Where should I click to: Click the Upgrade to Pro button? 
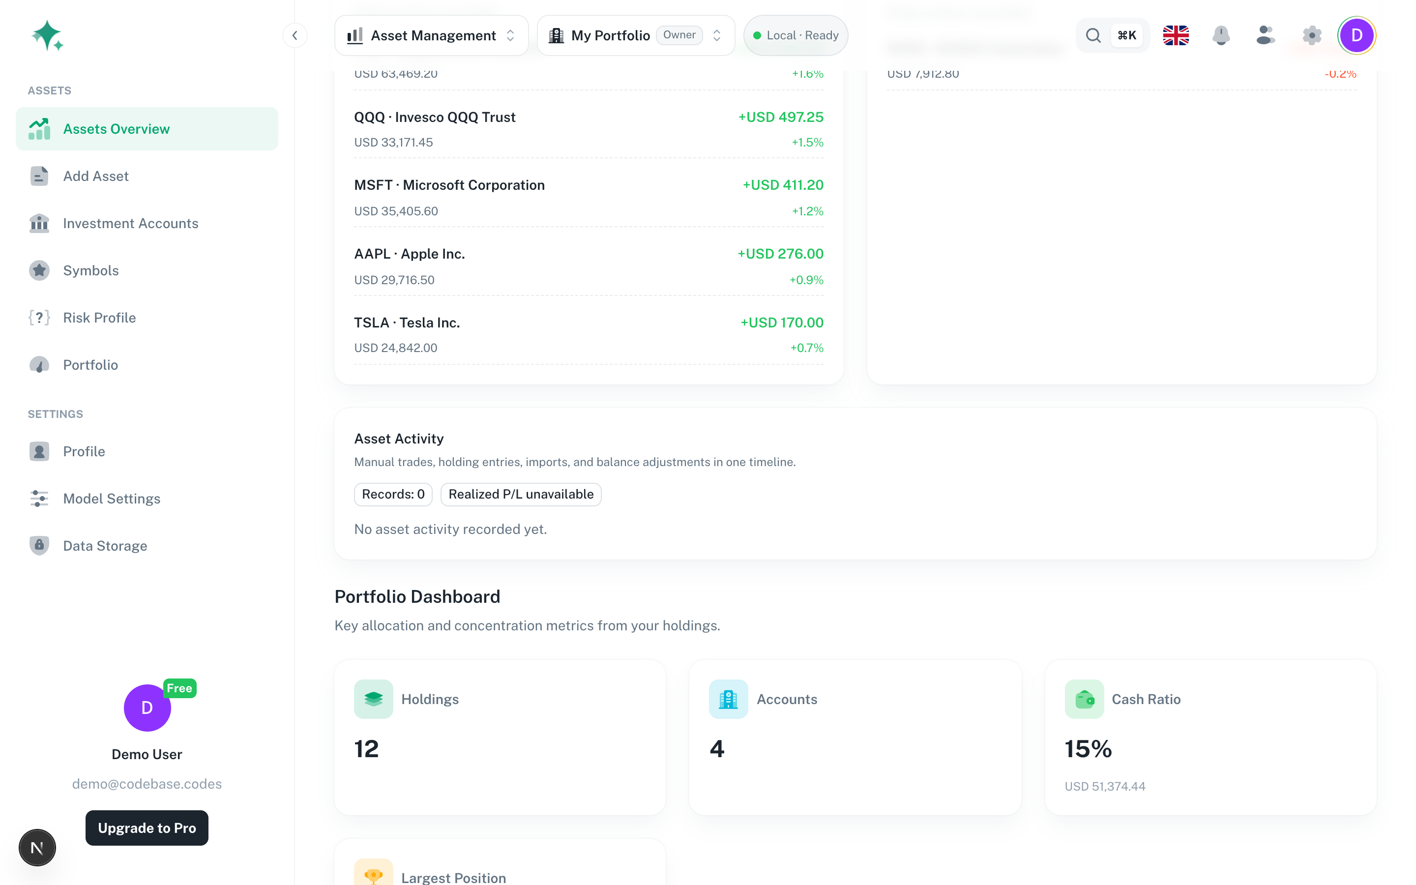point(147,827)
